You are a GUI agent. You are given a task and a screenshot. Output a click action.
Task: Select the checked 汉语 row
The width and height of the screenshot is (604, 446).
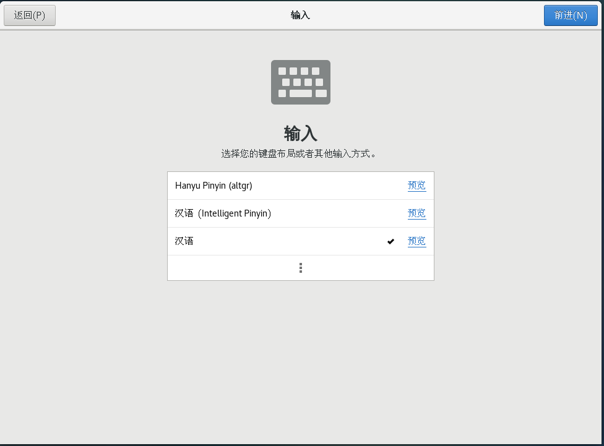301,241
